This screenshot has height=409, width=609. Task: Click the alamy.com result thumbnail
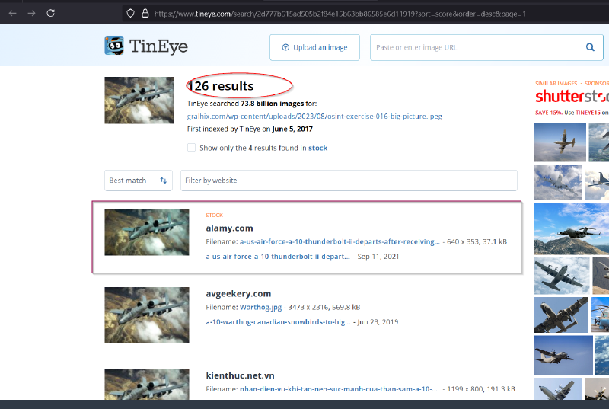[x=147, y=232]
